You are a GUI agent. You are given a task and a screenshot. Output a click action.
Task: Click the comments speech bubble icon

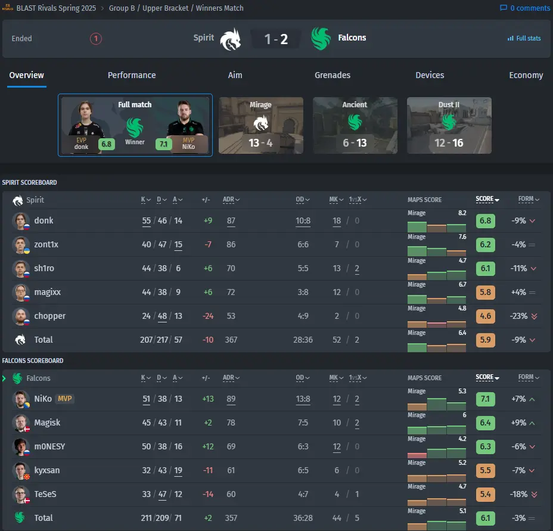(x=504, y=8)
